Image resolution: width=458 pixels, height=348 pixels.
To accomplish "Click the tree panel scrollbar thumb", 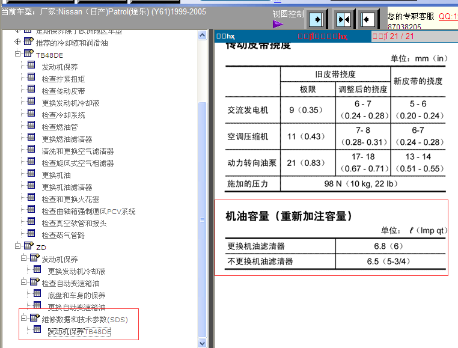I will tap(202, 220).
